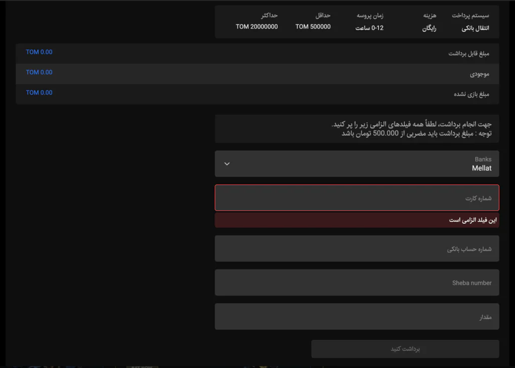Focus the شماره کارت card number field
The height and width of the screenshot is (368, 515).
click(357, 198)
